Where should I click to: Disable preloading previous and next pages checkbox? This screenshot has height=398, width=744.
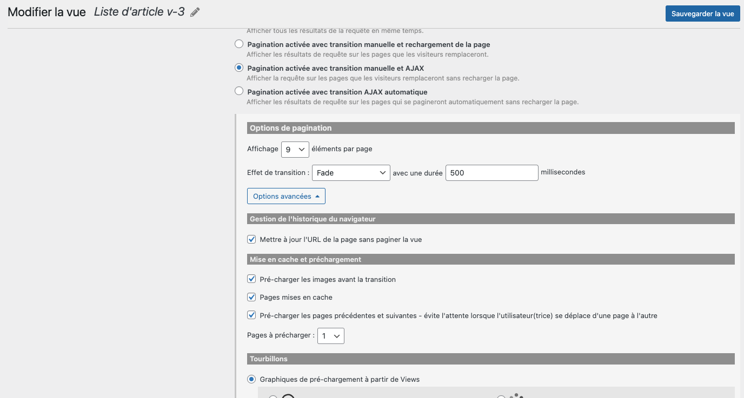(x=251, y=315)
